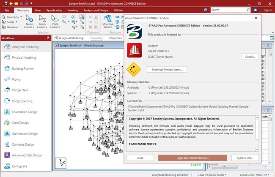Click the red Delete X icon
Screen dimensions: 275x177
pyautogui.click(x=90, y=27)
